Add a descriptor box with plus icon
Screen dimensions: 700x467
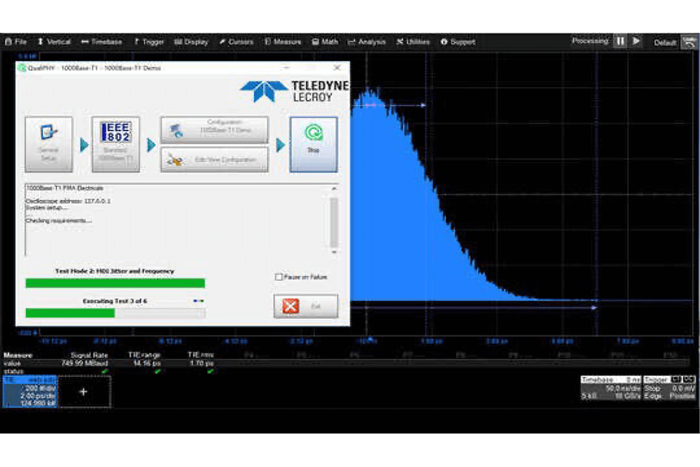(x=83, y=392)
